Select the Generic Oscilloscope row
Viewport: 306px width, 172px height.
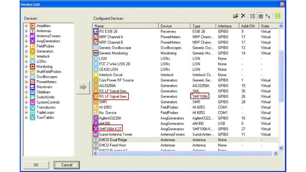coord(186,47)
